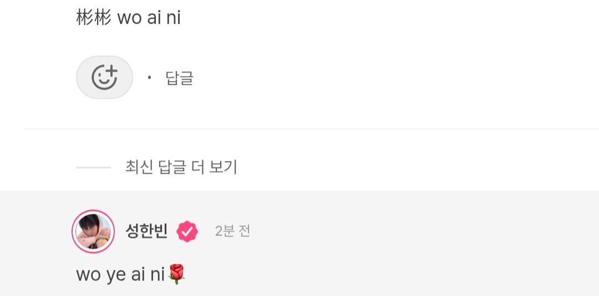
Task: Select the 2분 전 timestamp
Action: coord(232,231)
